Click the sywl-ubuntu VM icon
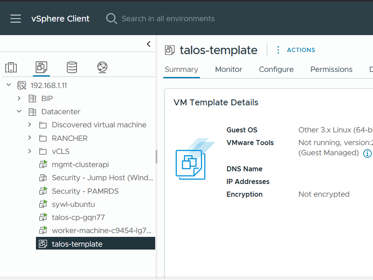Viewport: 373px width, 280px height. point(43,204)
